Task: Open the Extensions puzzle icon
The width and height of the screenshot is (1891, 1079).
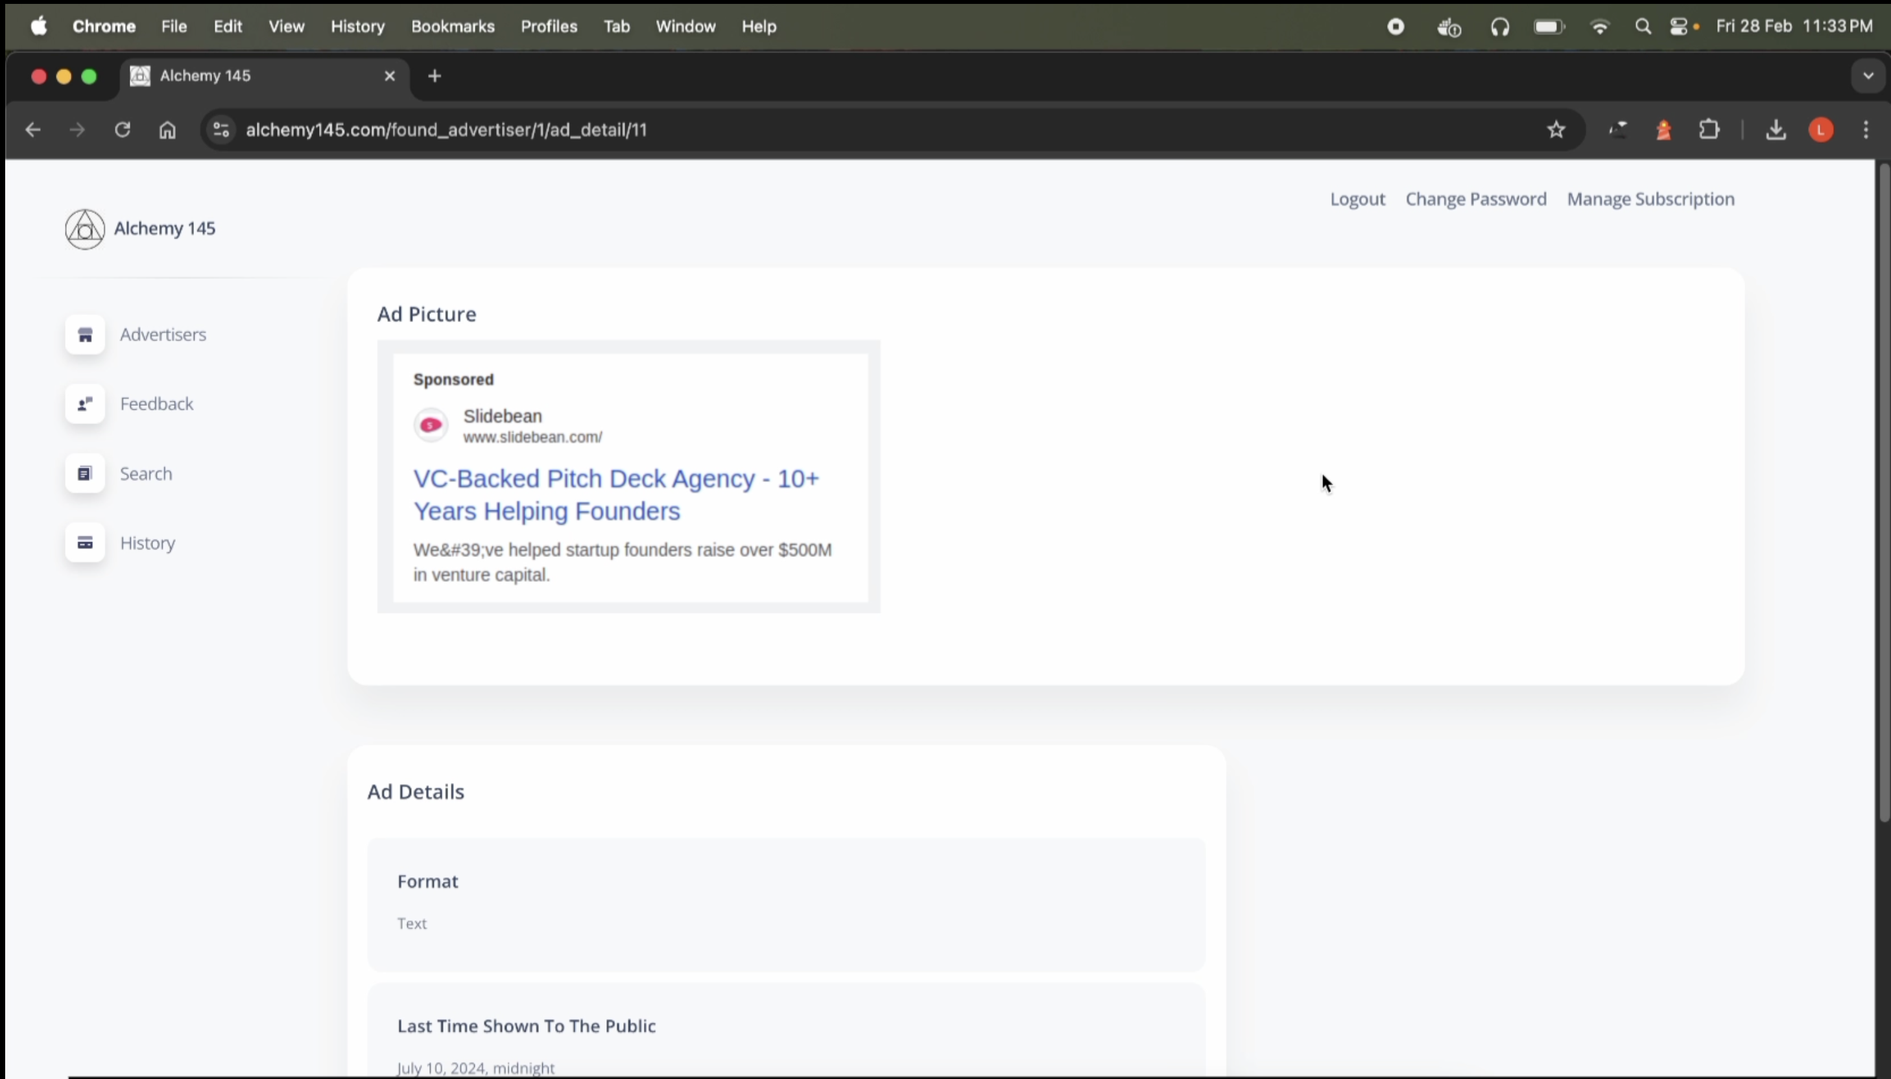Action: point(1709,130)
